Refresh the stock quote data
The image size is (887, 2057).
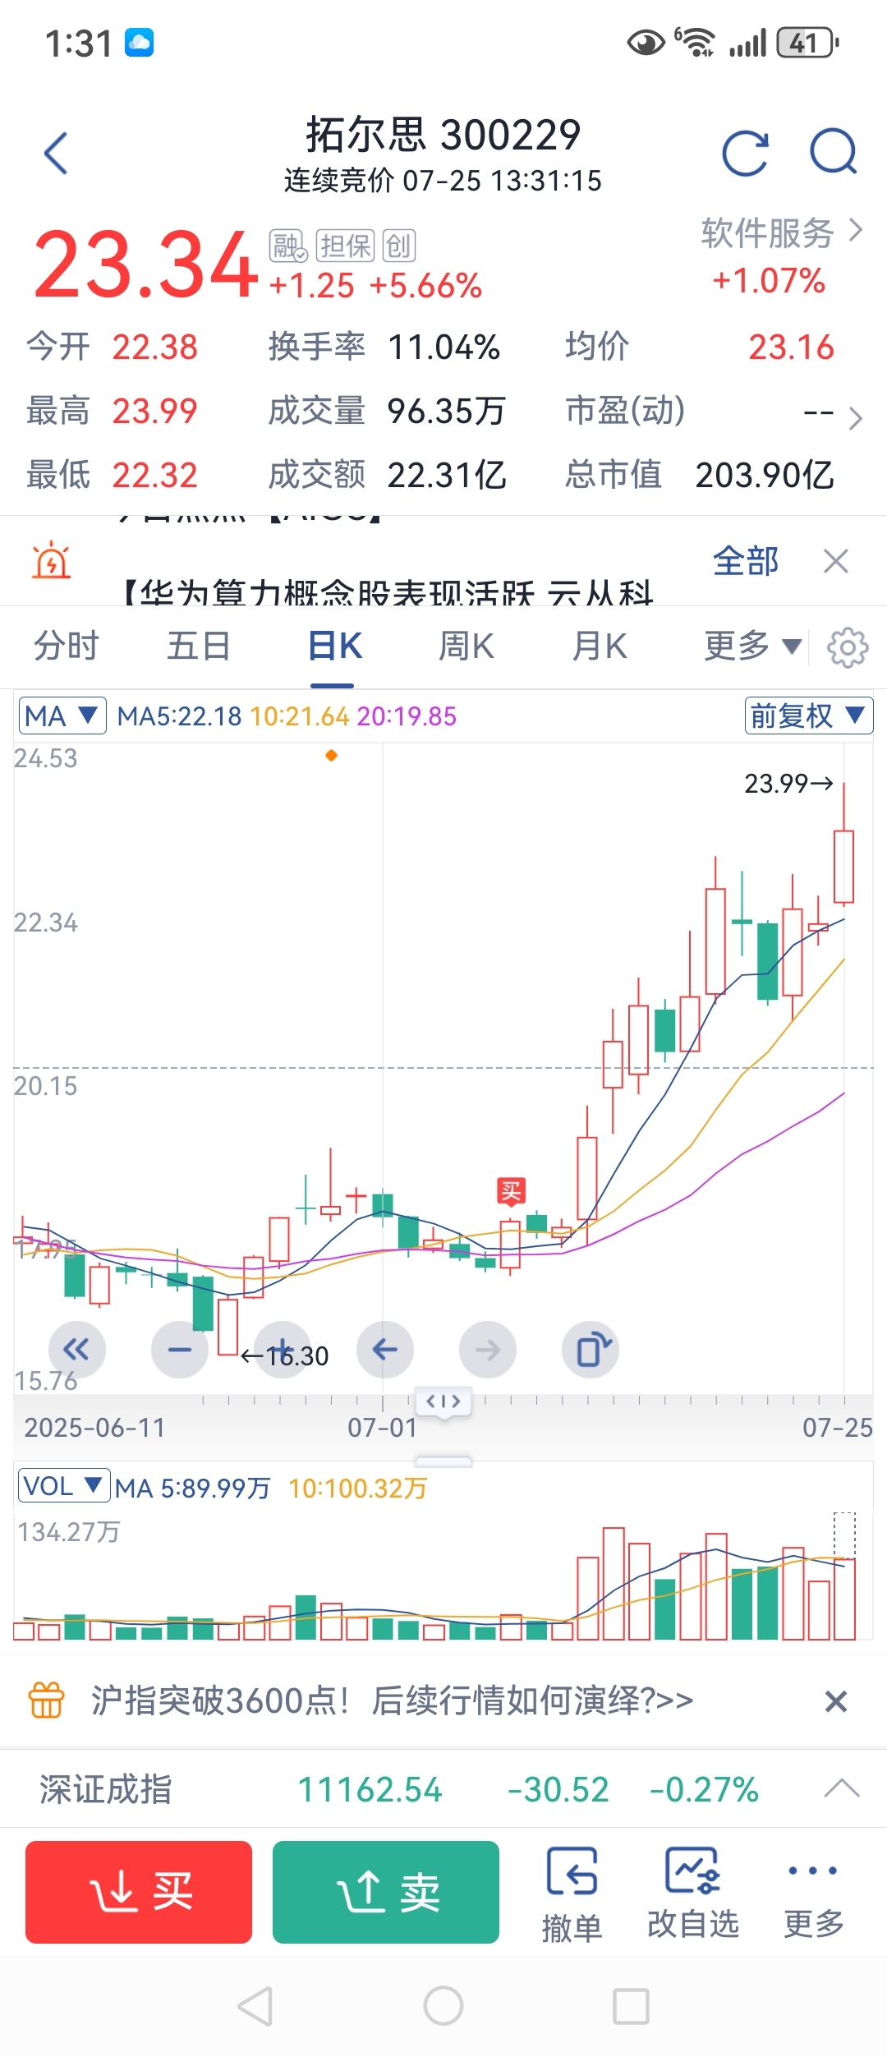tap(745, 154)
